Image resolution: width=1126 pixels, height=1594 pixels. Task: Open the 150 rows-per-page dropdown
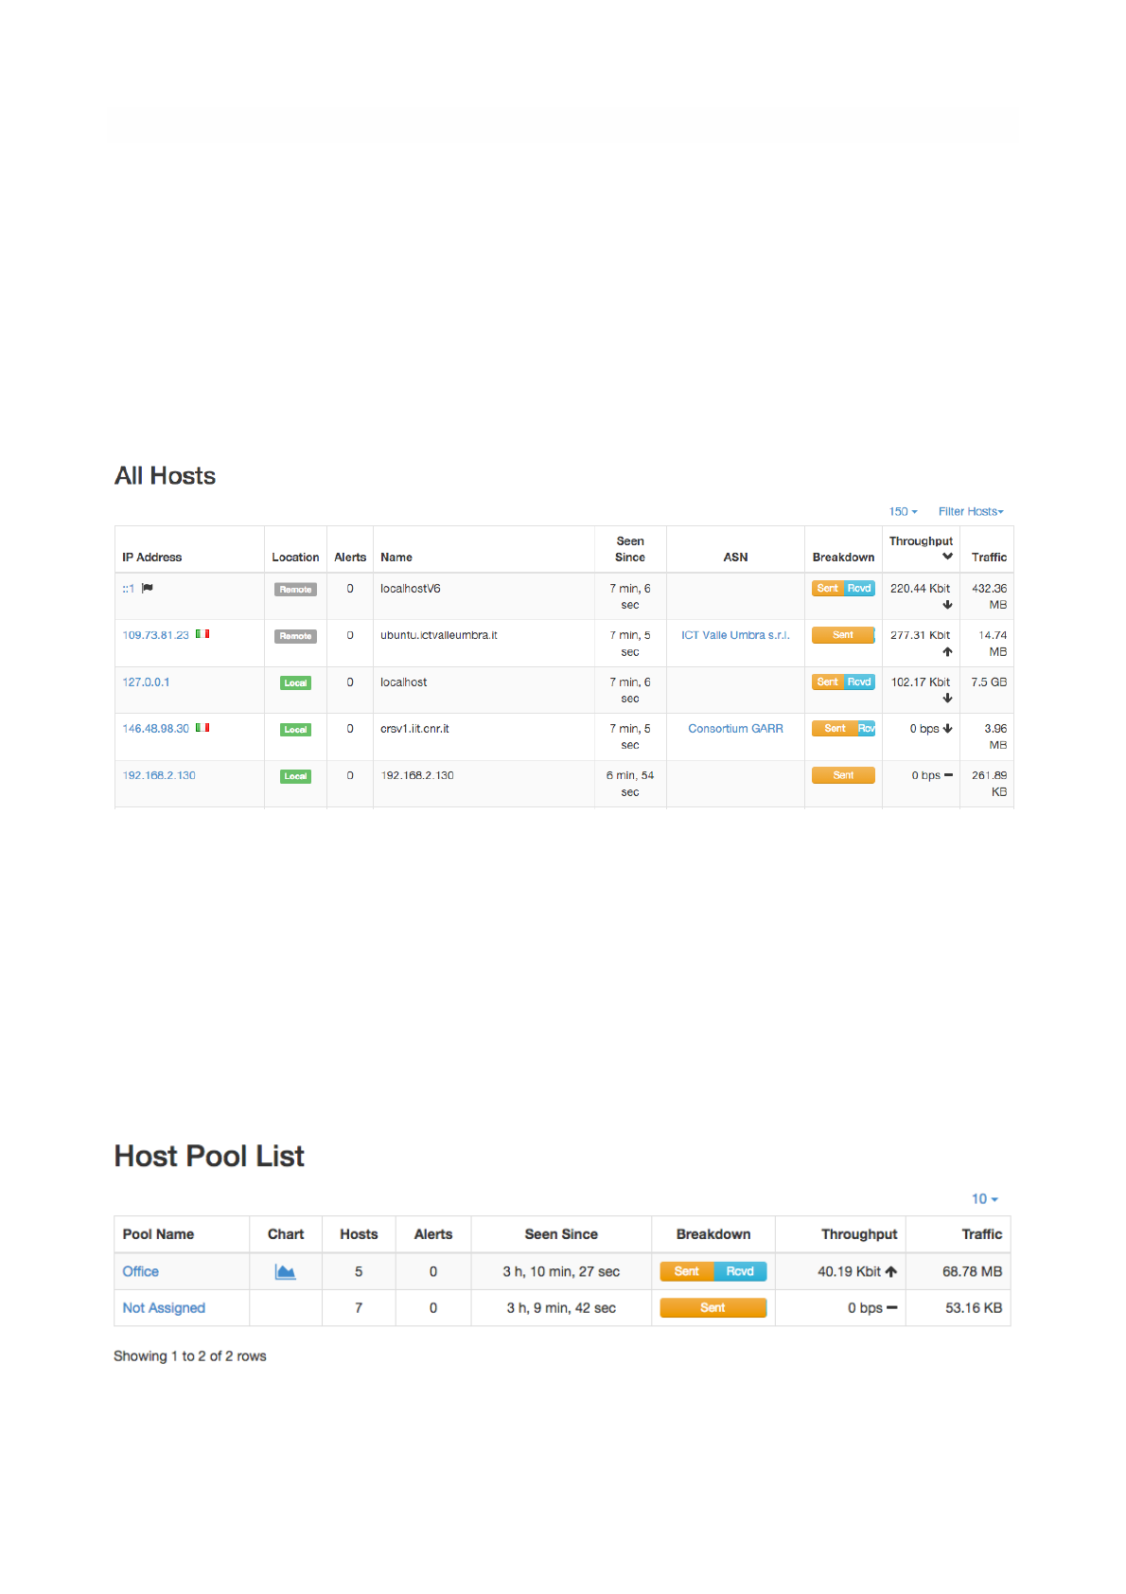coord(903,511)
